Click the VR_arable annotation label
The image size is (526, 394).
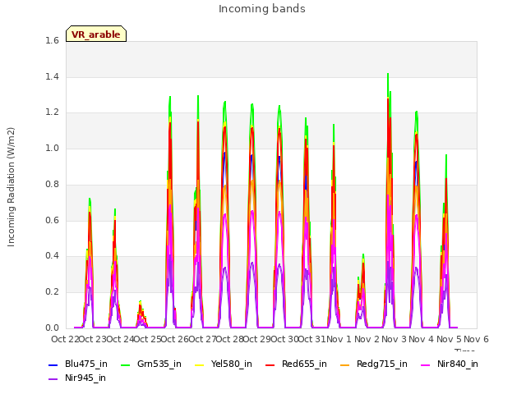96,34
